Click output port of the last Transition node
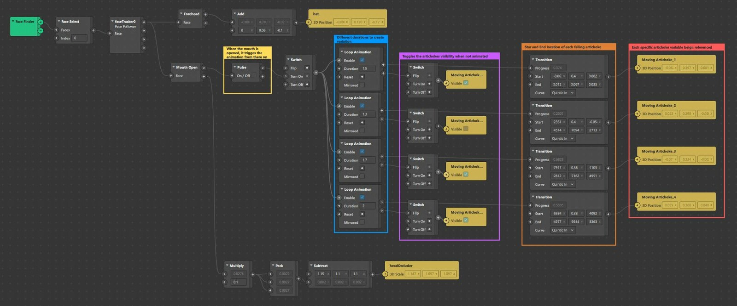This screenshot has height=306, width=737. pyautogui.click(x=608, y=214)
